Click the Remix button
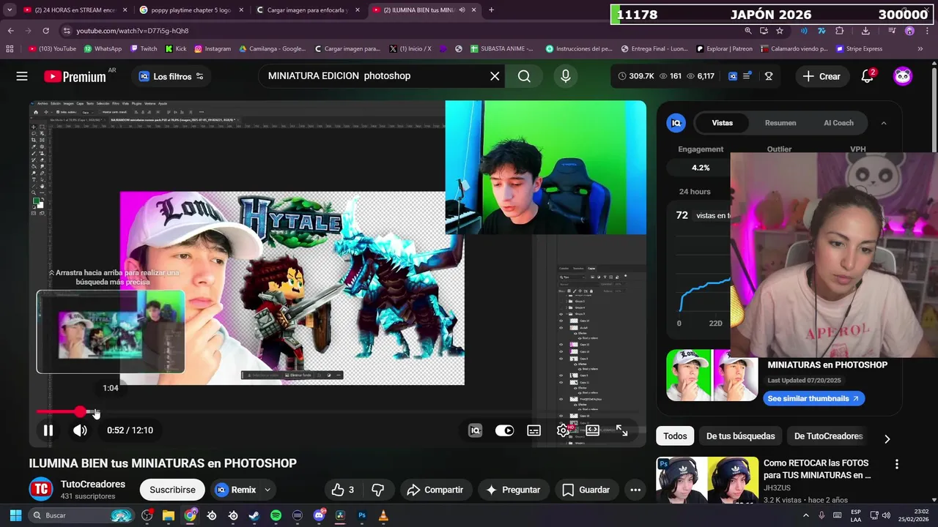This screenshot has height=527, width=938. pos(234,490)
